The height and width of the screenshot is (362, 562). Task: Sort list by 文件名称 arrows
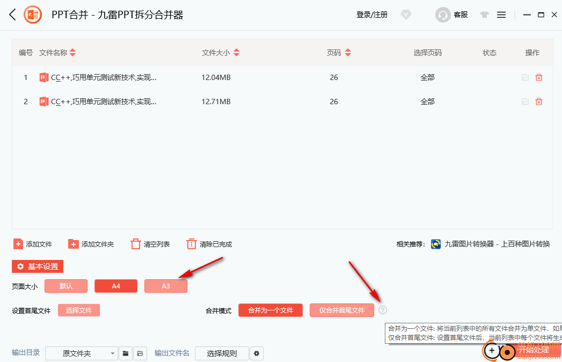73,53
